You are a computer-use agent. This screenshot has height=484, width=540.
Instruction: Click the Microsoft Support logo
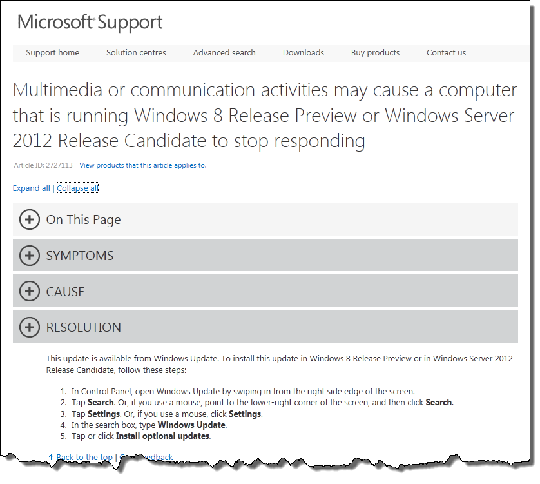click(90, 23)
